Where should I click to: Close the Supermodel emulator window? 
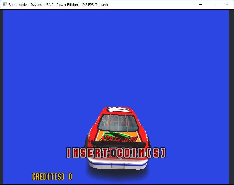pyautogui.click(x=227, y=4)
